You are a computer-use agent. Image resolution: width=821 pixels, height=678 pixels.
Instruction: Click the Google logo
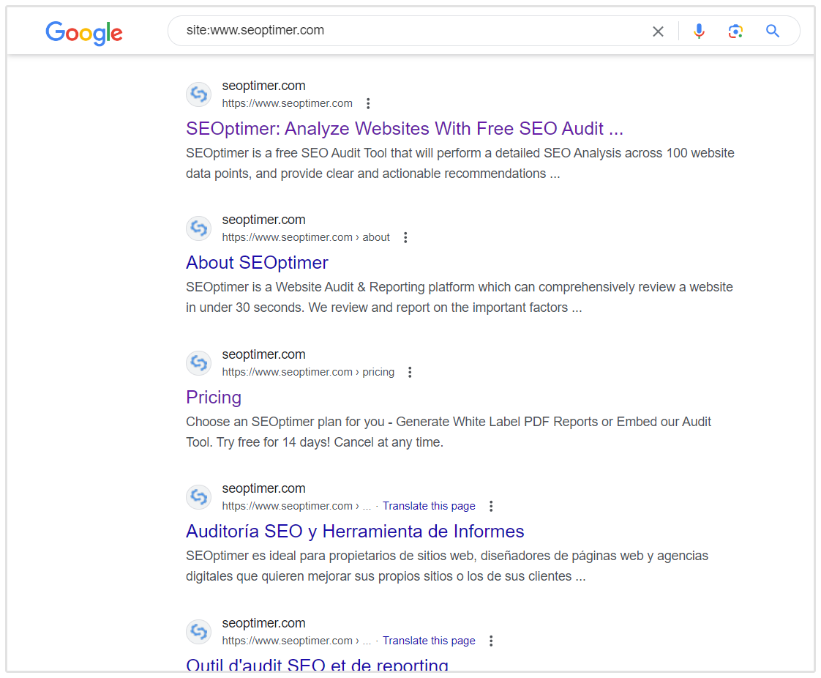(84, 32)
